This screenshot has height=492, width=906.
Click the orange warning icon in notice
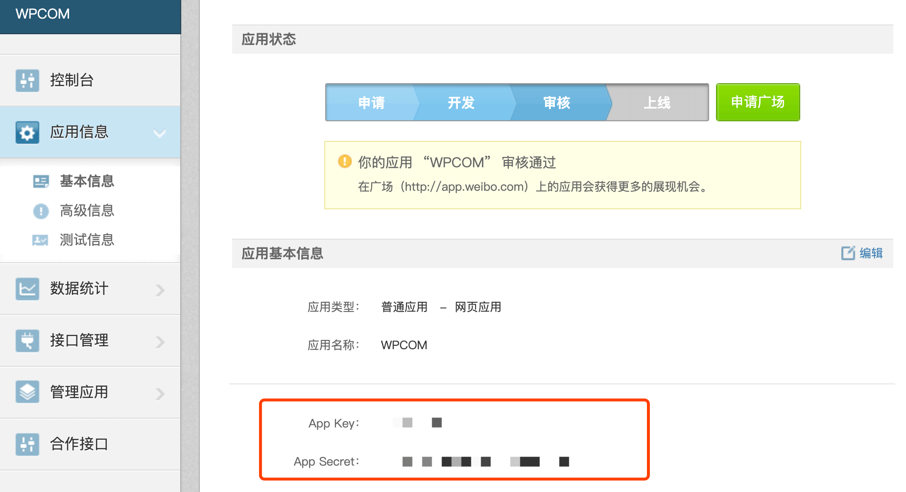tap(345, 161)
